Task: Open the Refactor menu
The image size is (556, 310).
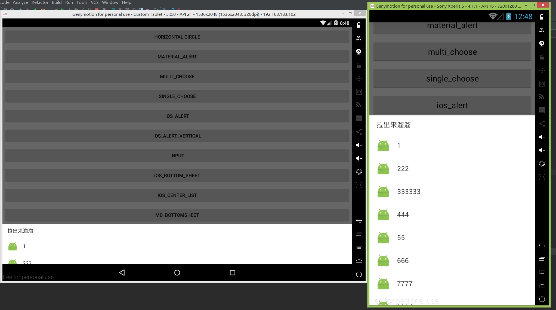Action: click(x=40, y=2)
